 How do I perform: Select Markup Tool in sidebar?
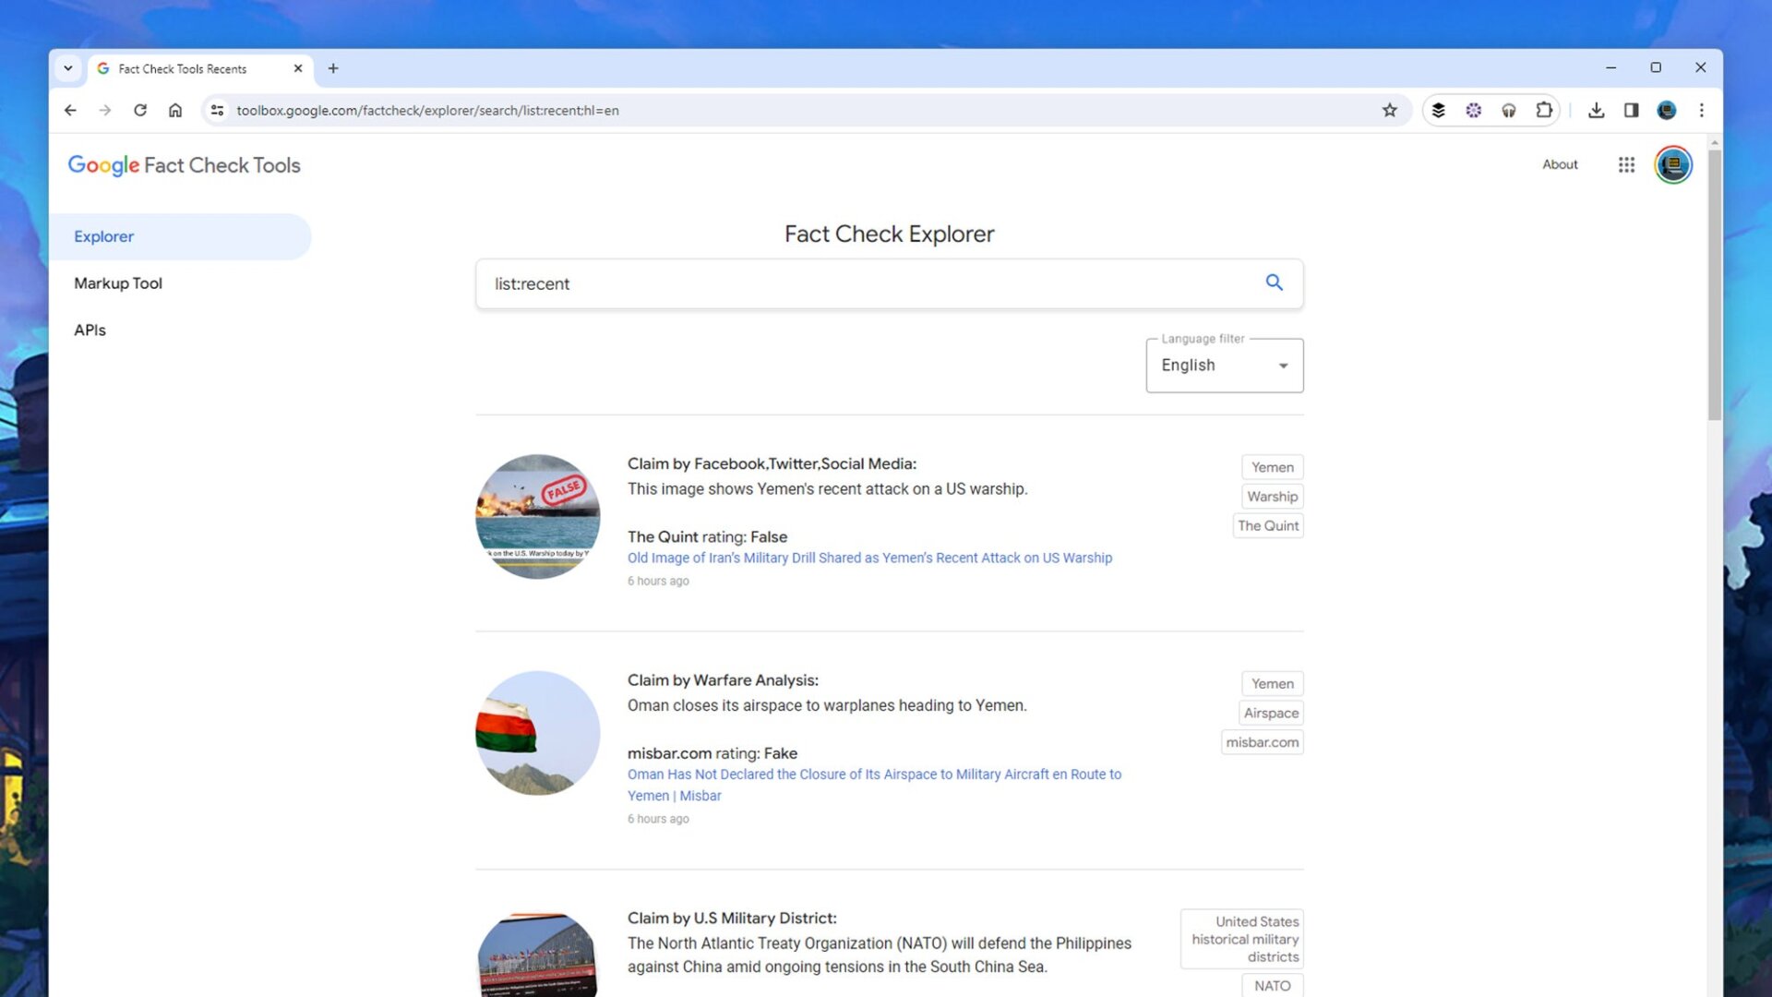click(118, 283)
